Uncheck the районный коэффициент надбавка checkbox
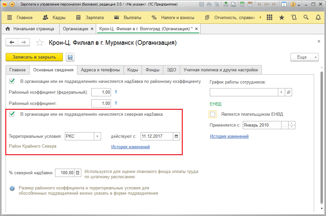 point(12,81)
